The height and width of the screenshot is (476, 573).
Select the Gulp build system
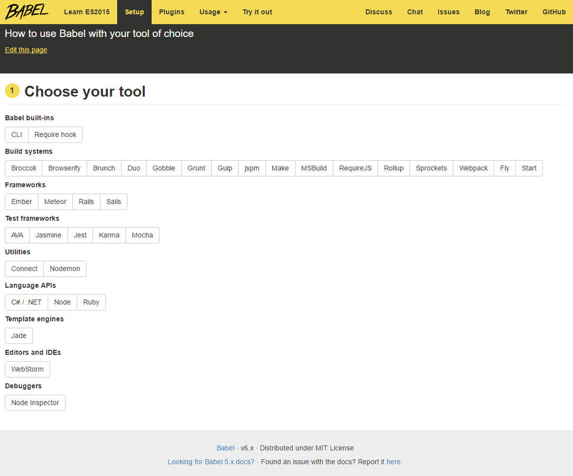(x=225, y=168)
